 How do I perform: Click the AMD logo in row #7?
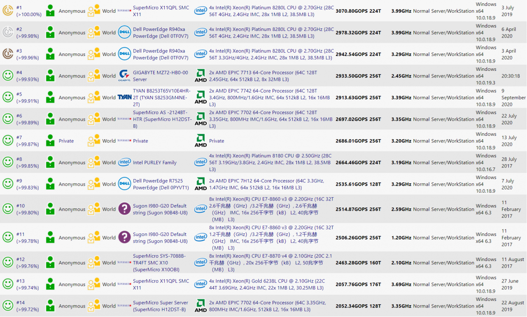(x=201, y=141)
